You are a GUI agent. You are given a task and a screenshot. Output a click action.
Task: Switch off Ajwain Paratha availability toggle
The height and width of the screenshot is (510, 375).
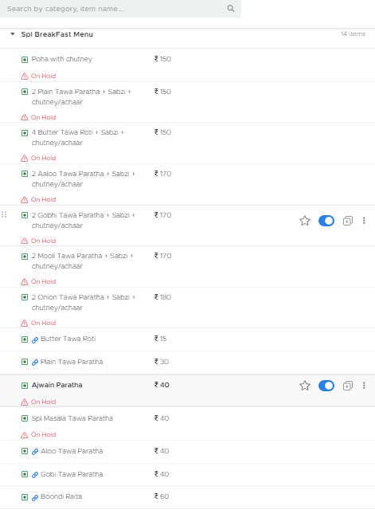tap(326, 386)
